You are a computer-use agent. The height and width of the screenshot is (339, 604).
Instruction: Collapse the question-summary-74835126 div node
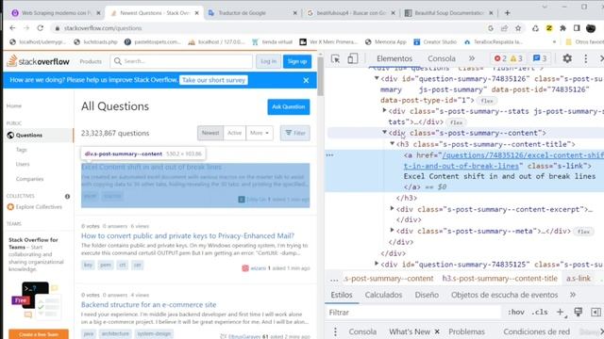coord(377,78)
